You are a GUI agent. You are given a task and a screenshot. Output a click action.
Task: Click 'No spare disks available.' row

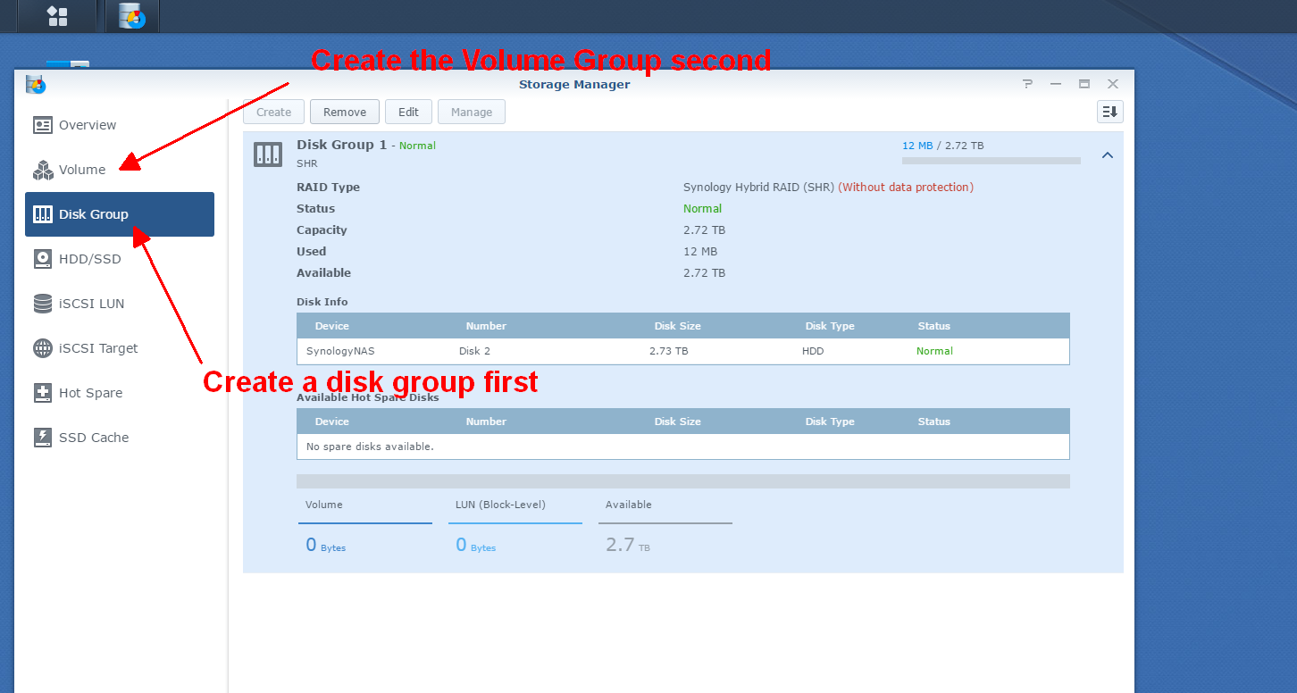(x=683, y=447)
